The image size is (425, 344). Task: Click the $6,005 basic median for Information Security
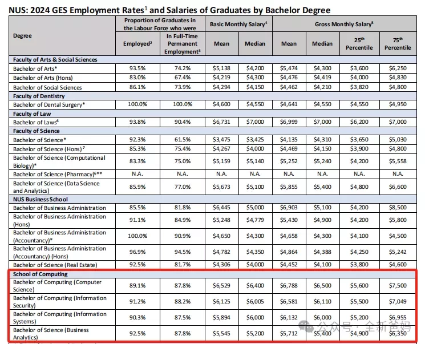[x=255, y=302]
